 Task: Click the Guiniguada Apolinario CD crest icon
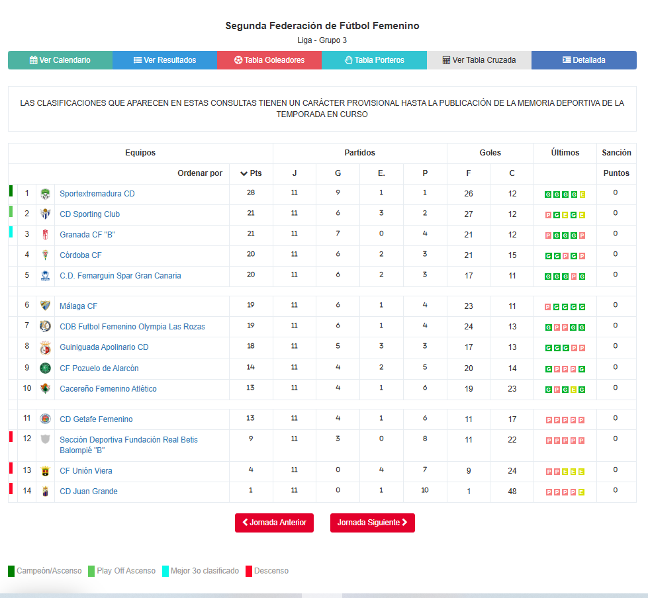tap(46, 348)
